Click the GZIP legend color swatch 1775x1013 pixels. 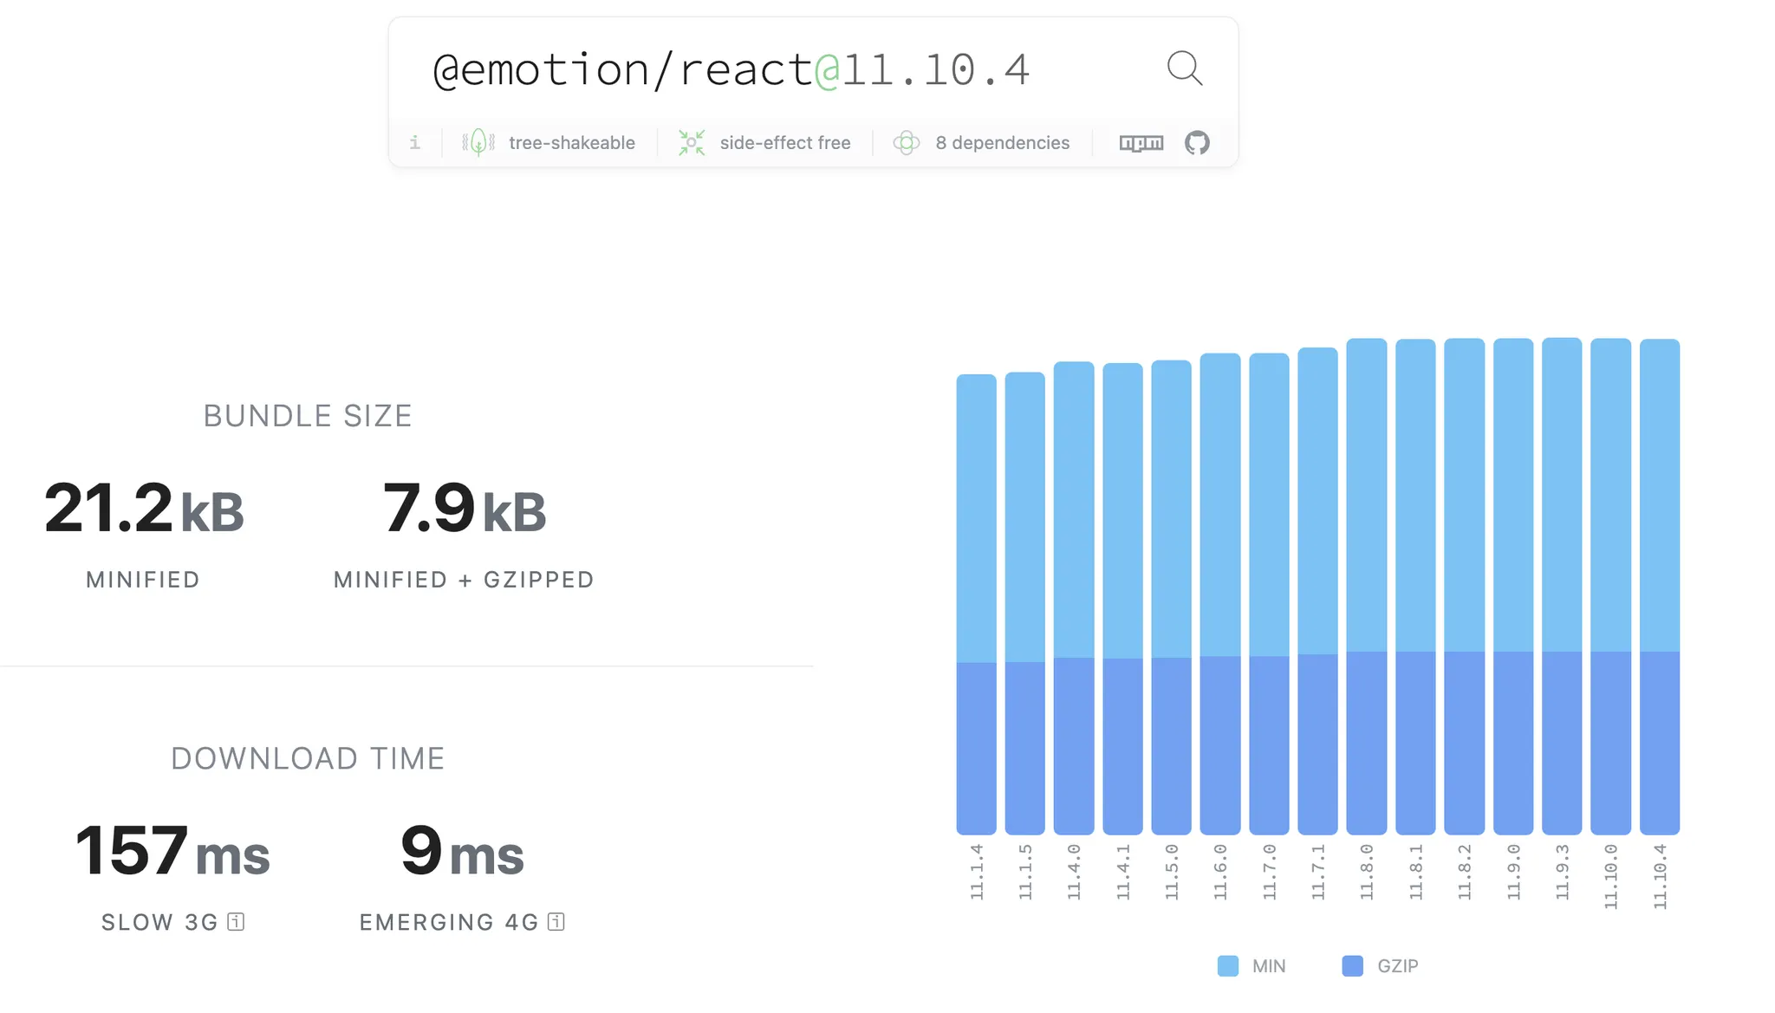click(x=1352, y=966)
